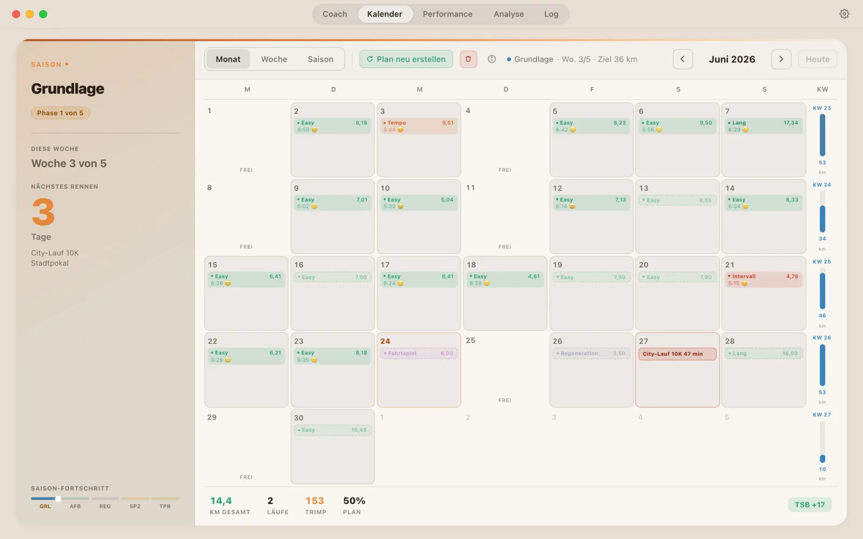Go to previous month with left chevron
The height and width of the screenshot is (539, 863).
(x=682, y=59)
